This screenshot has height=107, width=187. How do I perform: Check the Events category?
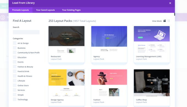coord(15,62)
